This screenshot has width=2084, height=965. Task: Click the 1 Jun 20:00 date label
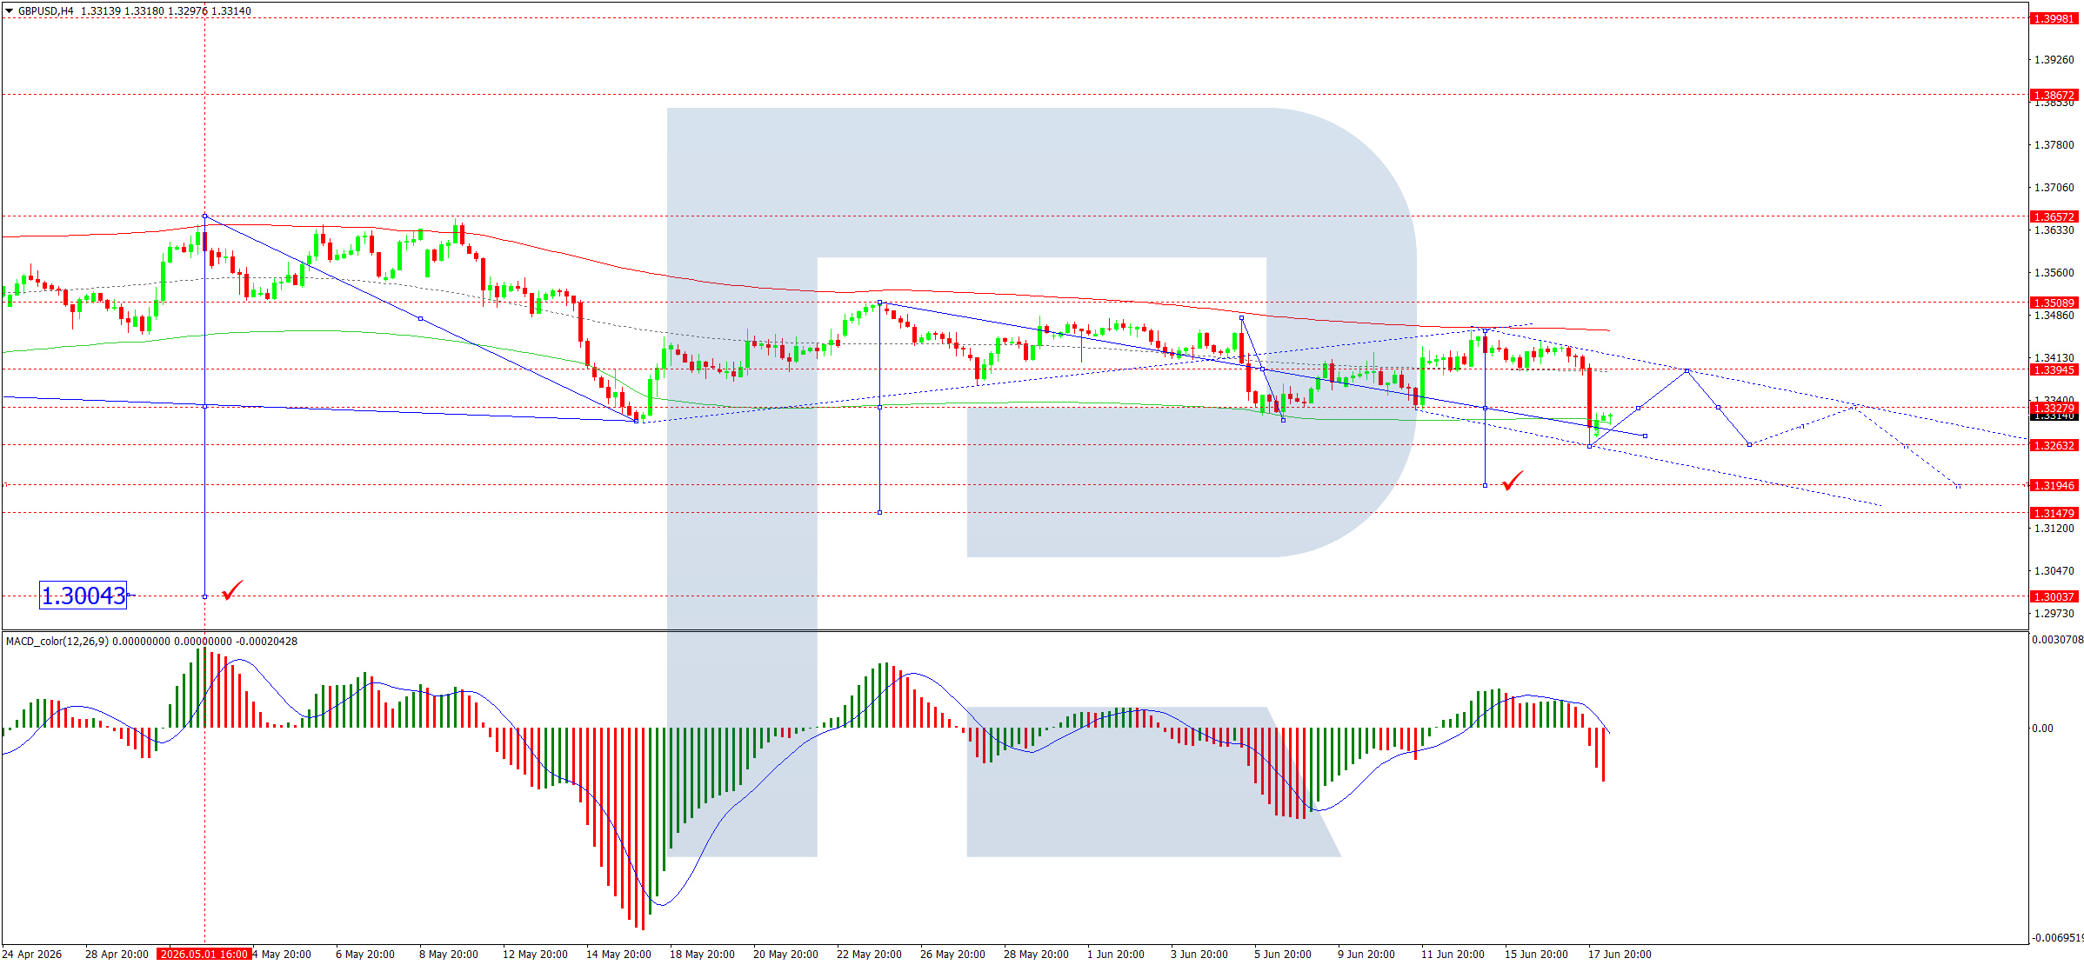tap(1116, 955)
